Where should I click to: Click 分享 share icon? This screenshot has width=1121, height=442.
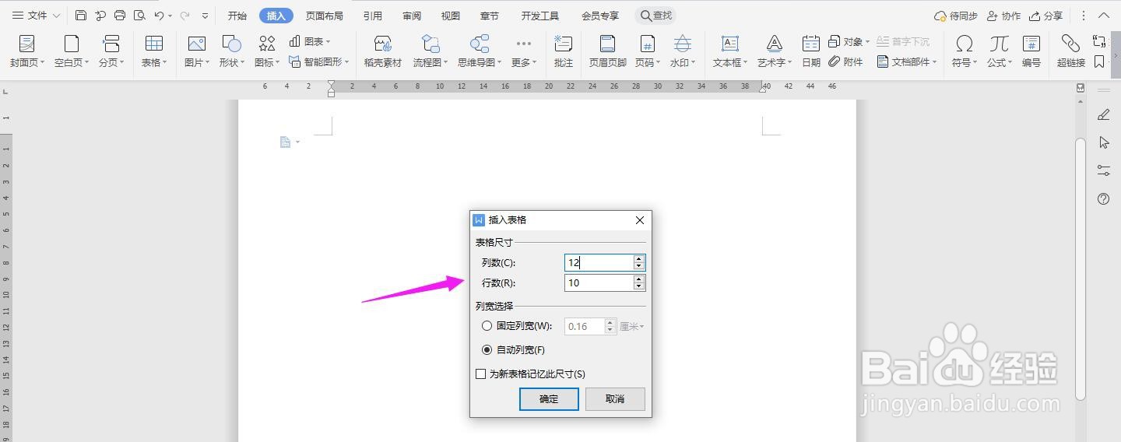[x=1045, y=16]
